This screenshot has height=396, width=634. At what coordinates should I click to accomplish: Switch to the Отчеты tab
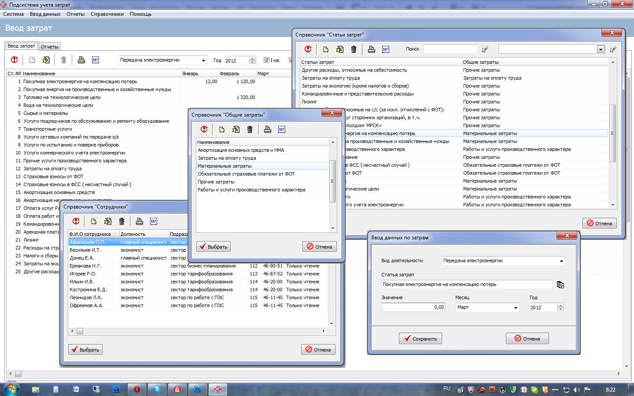[x=49, y=47]
